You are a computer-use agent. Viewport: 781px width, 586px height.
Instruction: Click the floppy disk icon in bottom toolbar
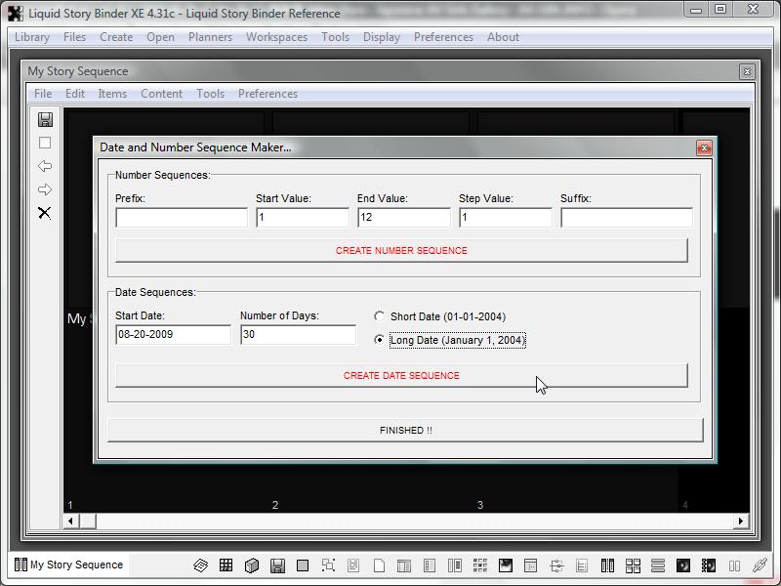(x=277, y=565)
